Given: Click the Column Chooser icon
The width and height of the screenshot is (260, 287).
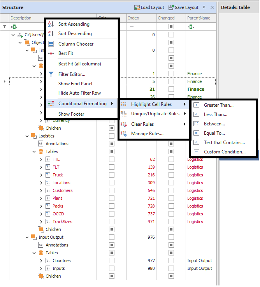Looking at the screenshot, I should tap(51, 44).
